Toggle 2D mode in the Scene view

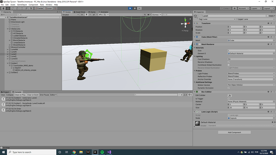point(81,15)
